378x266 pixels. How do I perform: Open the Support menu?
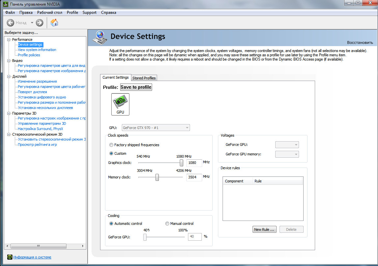click(90, 13)
